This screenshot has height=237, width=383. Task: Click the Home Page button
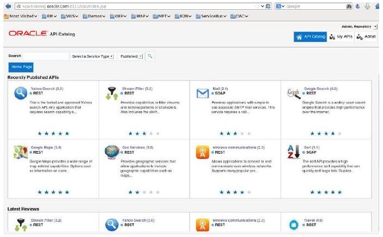(21, 67)
